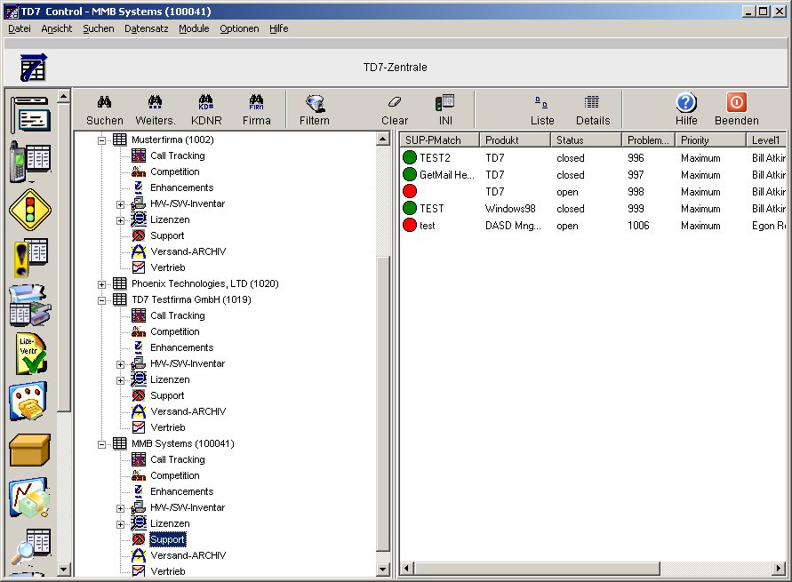The height and width of the screenshot is (582, 792).
Task: Collapse the Musterfirma (1002) node
Action: click(102, 140)
